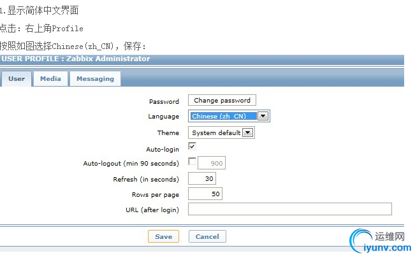Click the Theme label
The width and height of the screenshot is (415, 258).
(168, 133)
